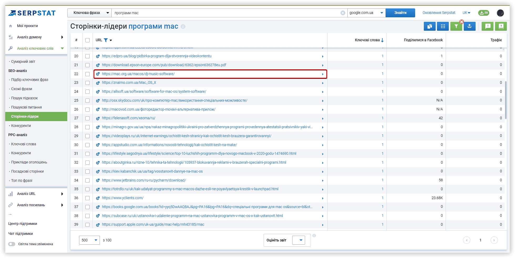This screenshot has height=258, width=515.
Task: Click the home icon beside Мої проєкти
Action: pos(11,26)
